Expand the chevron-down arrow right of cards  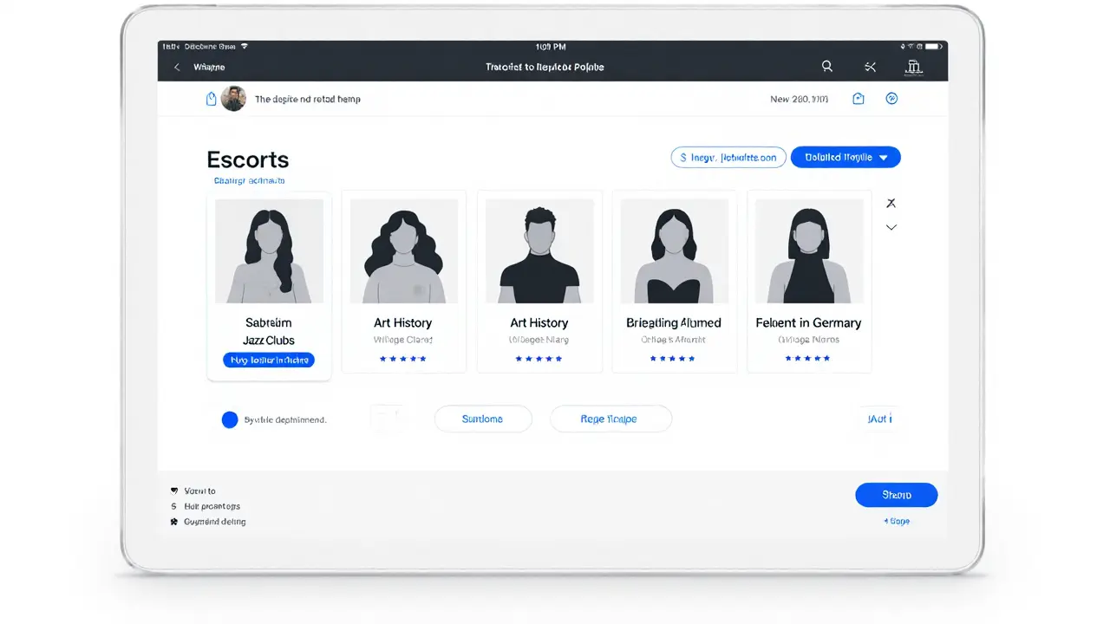(x=891, y=227)
